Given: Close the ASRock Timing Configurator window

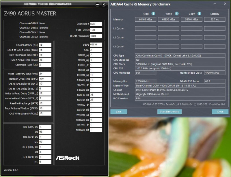Looking at the screenshot, I should coord(104,4).
